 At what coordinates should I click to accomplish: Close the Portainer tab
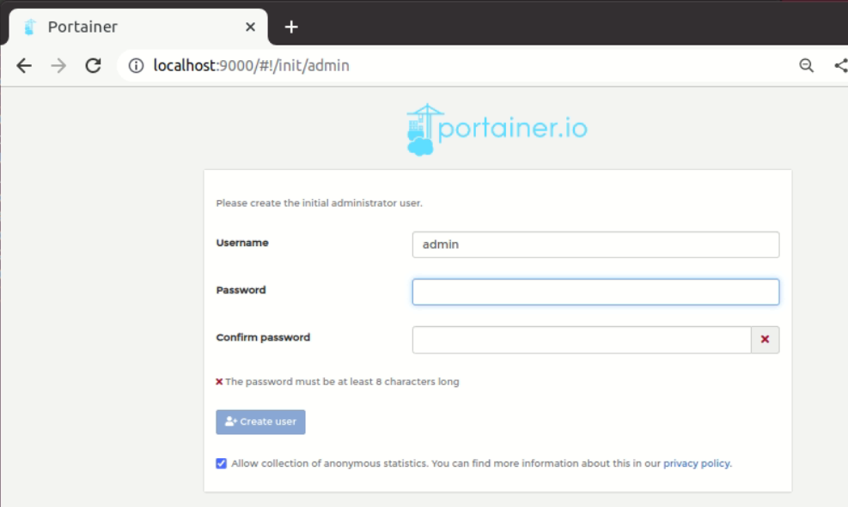(x=250, y=27)
